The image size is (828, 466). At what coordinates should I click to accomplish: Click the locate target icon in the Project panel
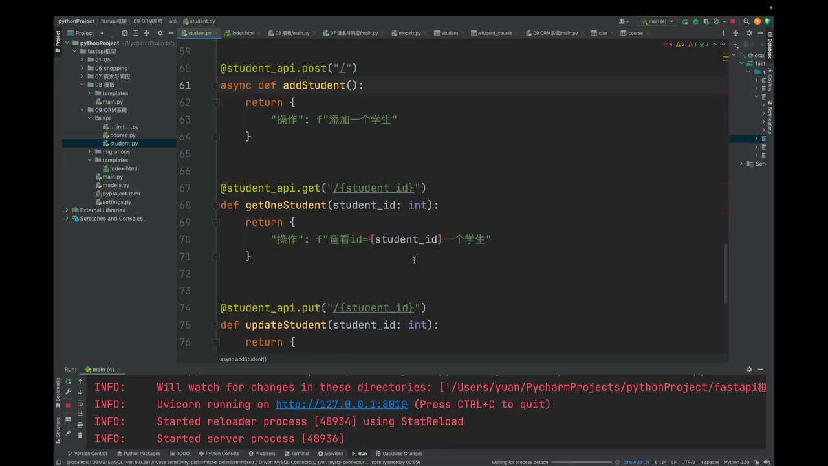click(x=125, y=33)
